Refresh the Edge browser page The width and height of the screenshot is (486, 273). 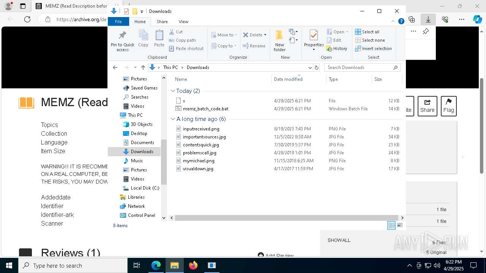click(x=27, y=19)
